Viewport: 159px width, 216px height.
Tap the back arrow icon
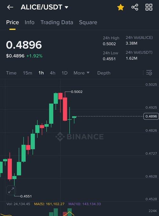point(10,7)
